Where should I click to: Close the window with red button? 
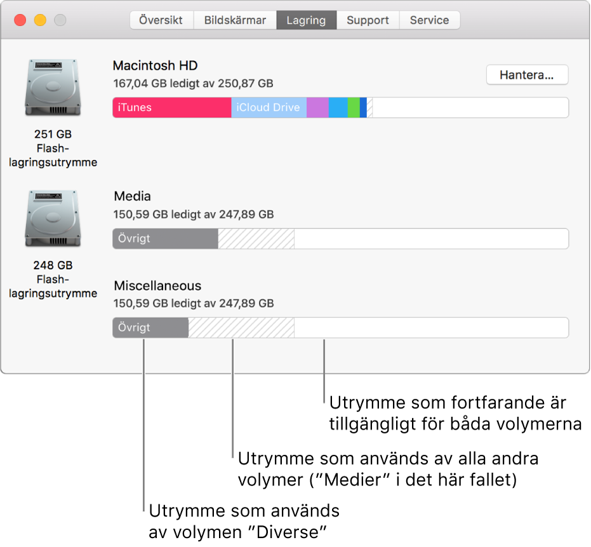coord(20,20)
